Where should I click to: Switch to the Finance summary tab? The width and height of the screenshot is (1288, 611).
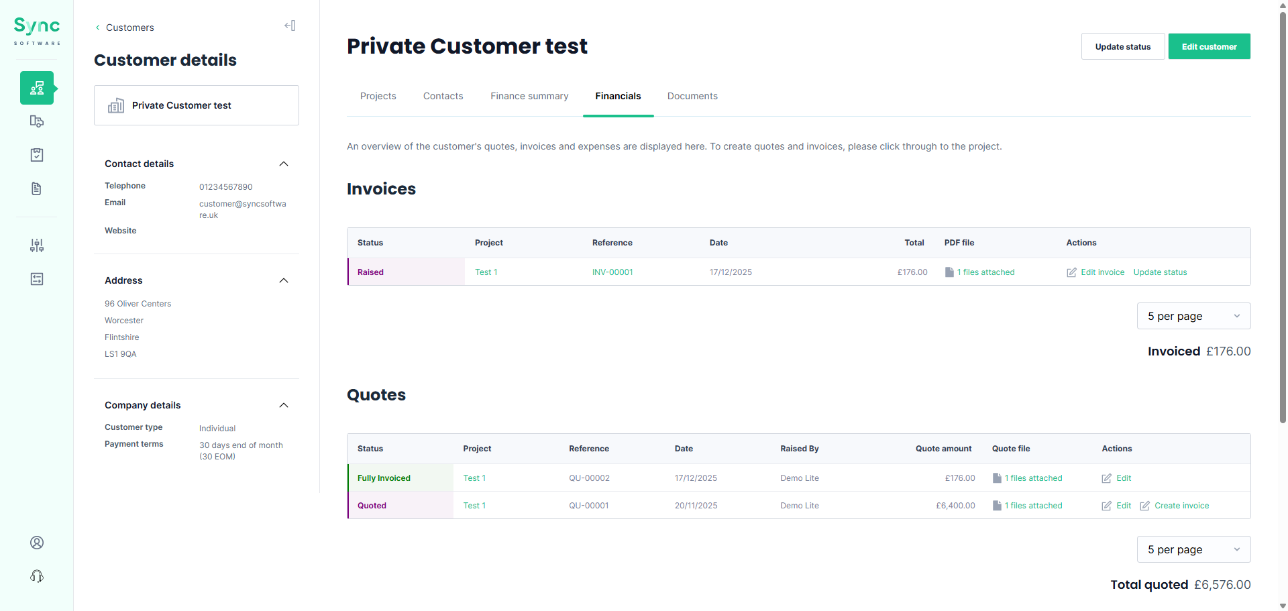[x=529, y=96]
